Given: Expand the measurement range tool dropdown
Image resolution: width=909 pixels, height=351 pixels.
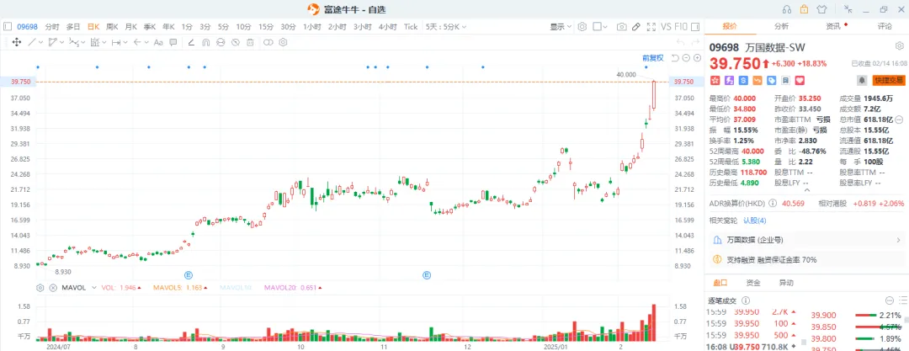Looking at the screenshot, I should tap(125, 42).
